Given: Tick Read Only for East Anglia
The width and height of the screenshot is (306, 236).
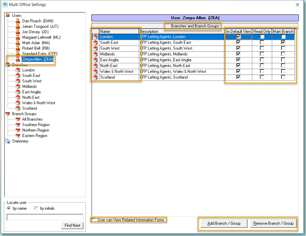Looking at the screenshot, I should click(262, 60).
